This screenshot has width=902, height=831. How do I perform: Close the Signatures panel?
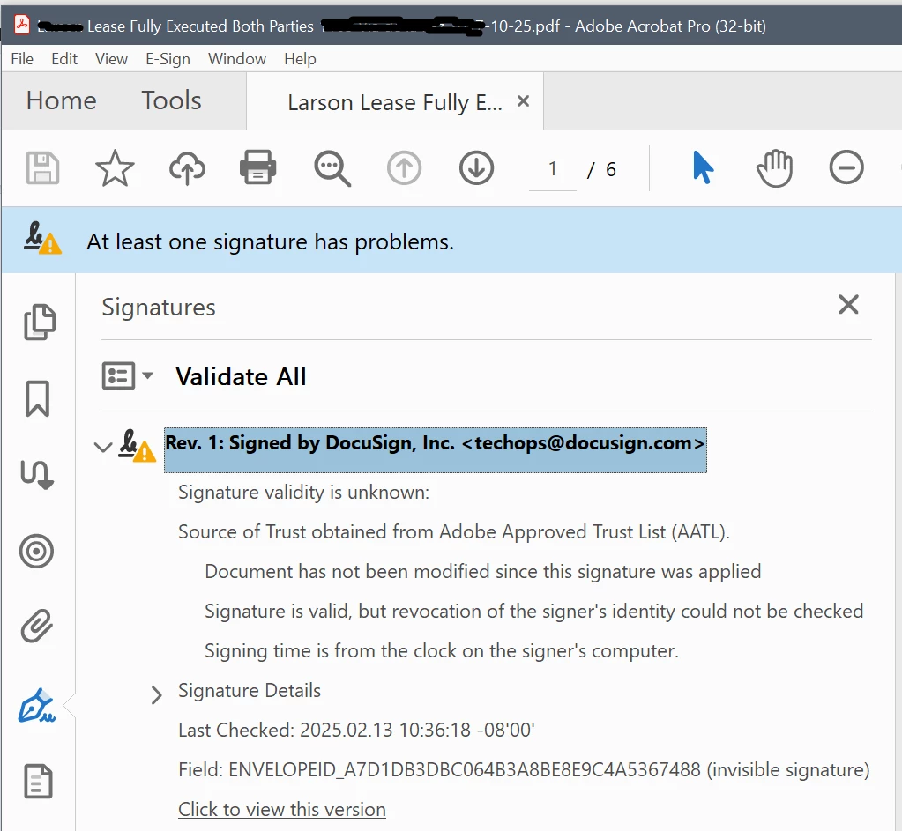pos(848,304)
